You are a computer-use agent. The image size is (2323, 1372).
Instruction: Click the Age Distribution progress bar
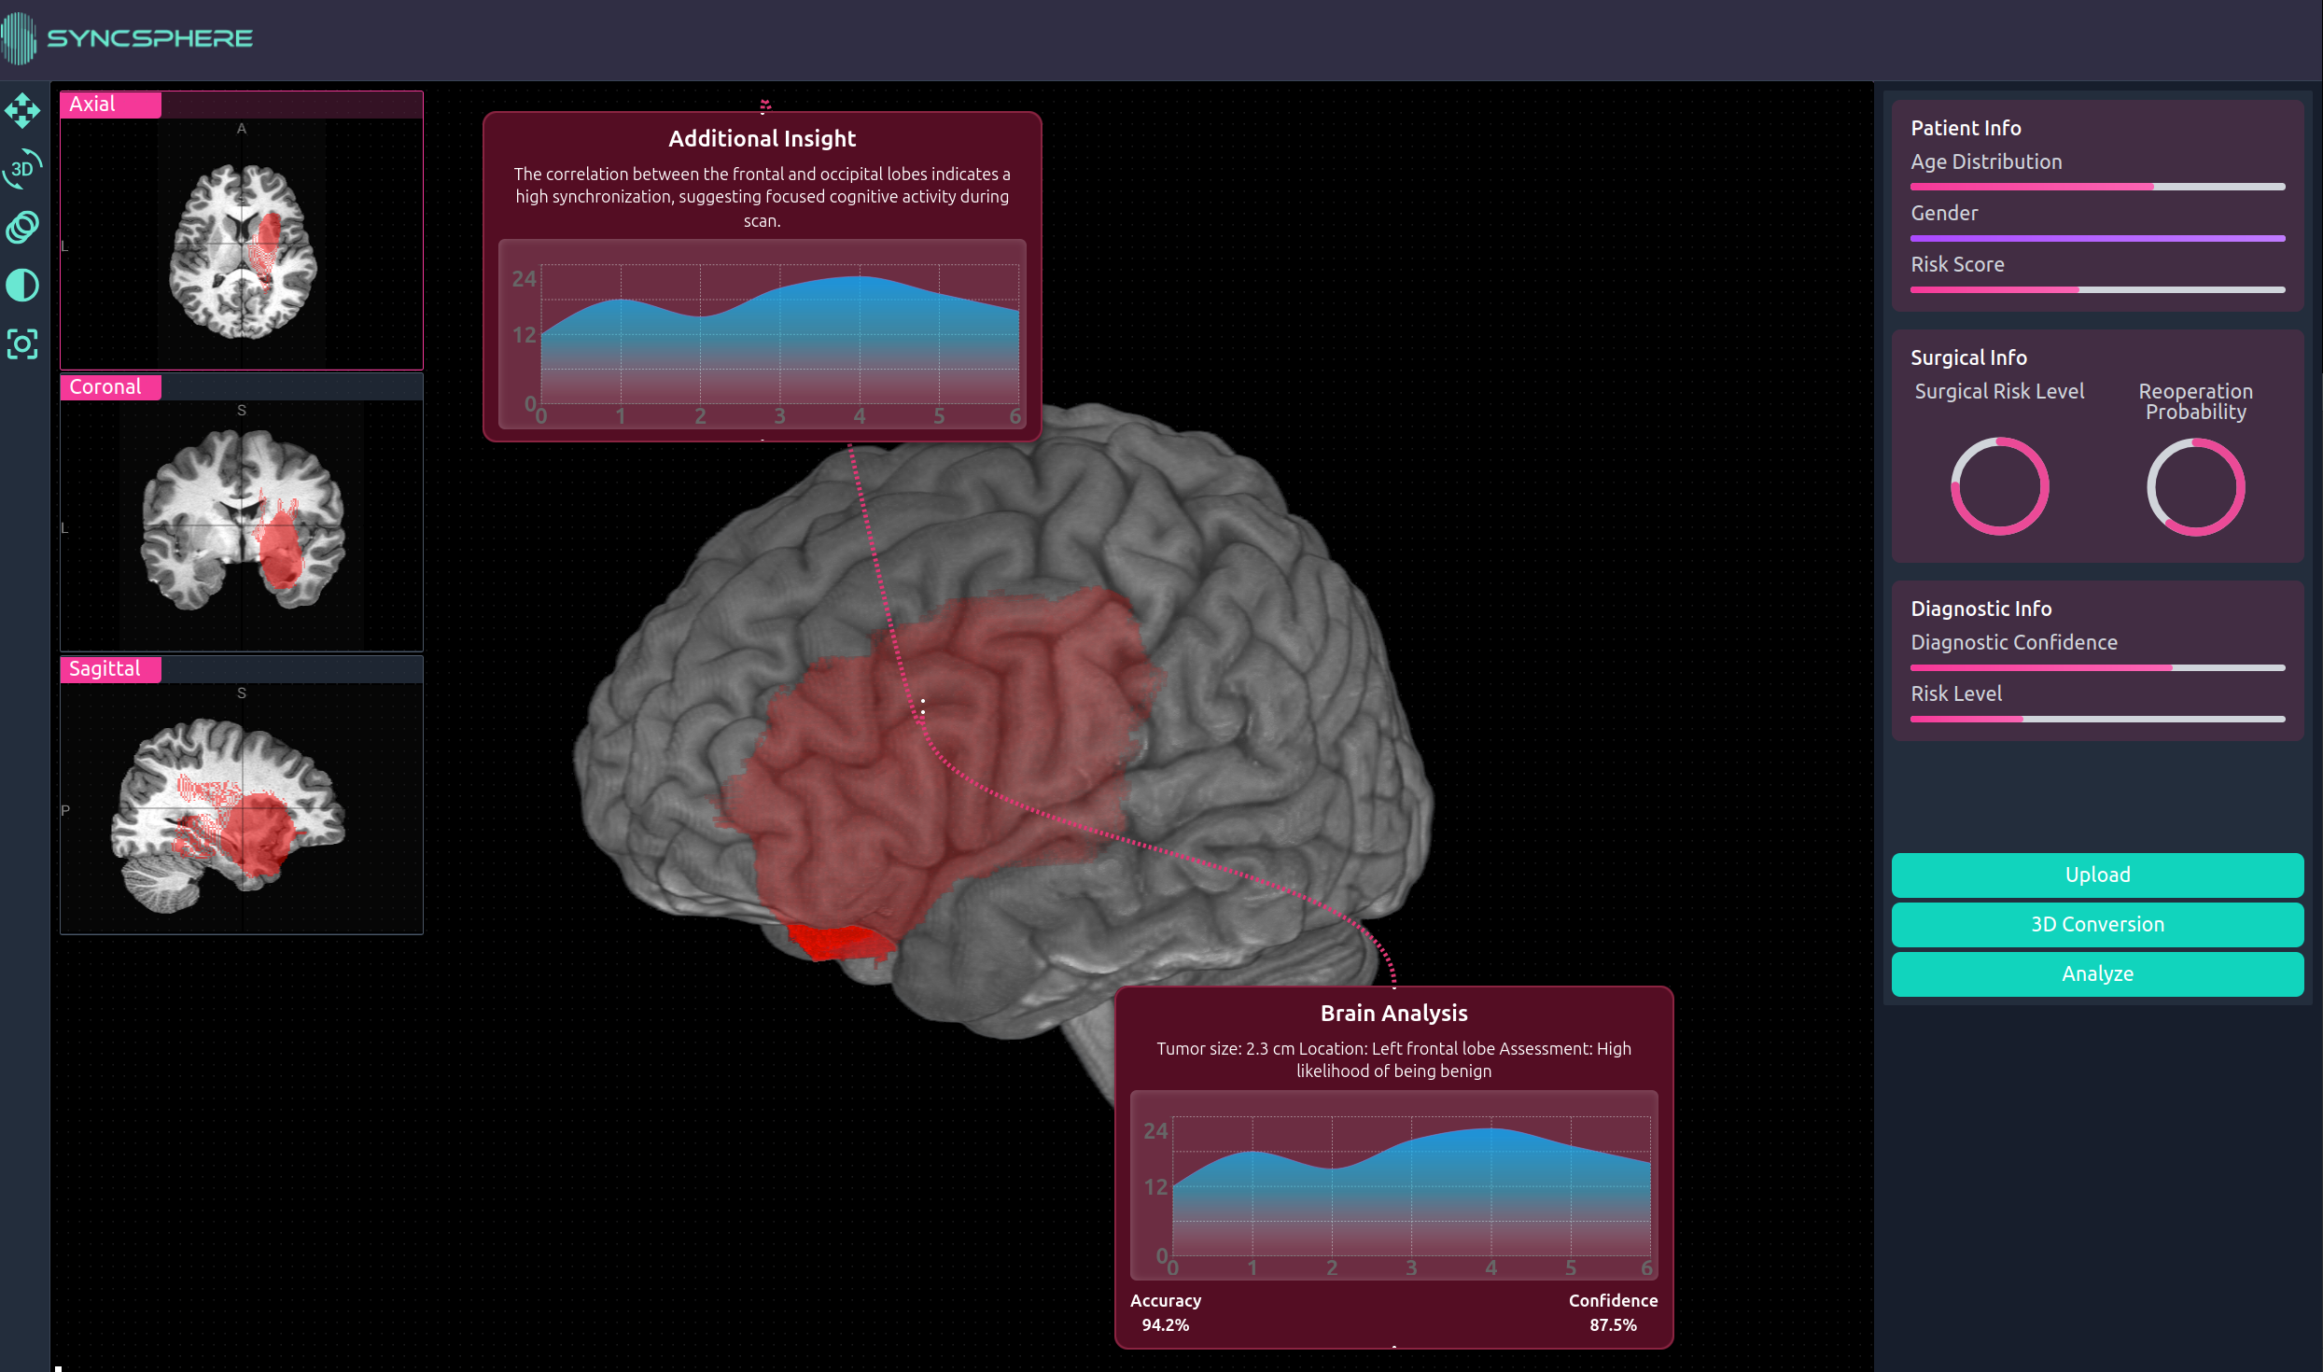(2097, 187)
